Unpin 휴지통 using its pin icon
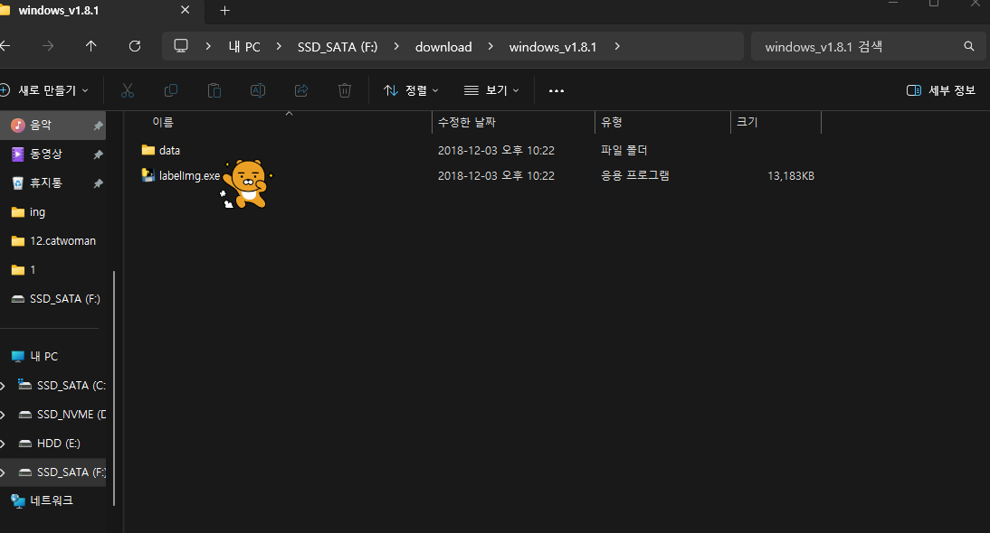 98,183
